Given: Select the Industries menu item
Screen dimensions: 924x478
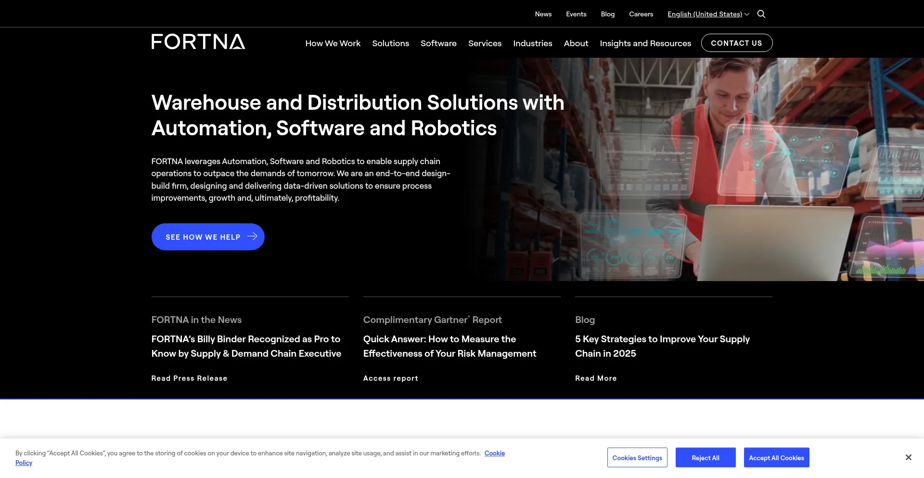Looking at the screenshot, I should (532, 43).
